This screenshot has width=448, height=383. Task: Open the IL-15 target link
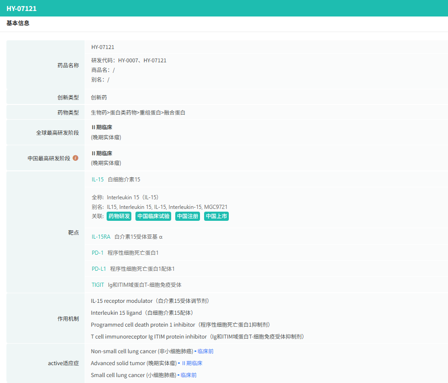(97, 179)
